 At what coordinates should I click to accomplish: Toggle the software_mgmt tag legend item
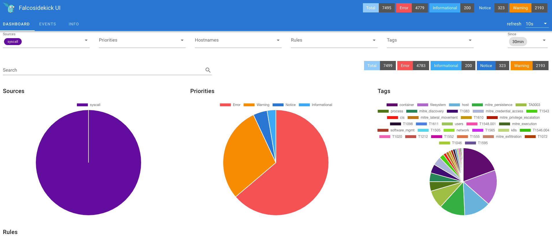tap(396, 130)
